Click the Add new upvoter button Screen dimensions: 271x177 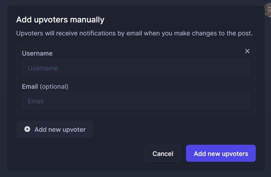(55, 129)
